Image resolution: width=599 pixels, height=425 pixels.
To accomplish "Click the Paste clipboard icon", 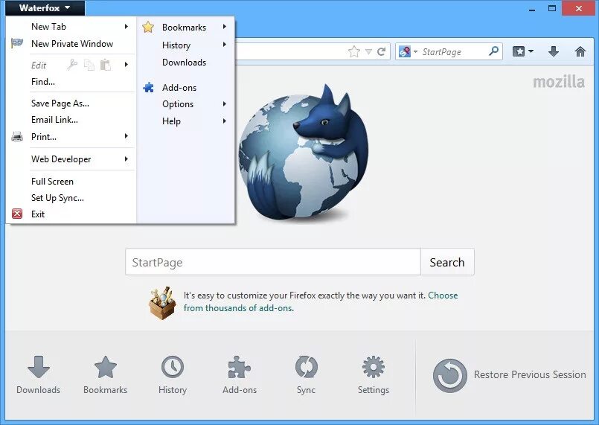I will [106, 65].
